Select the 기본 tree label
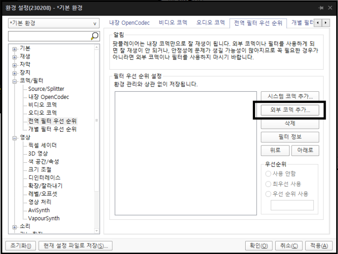This screenshot has width=338, height=254. [25, 48]
